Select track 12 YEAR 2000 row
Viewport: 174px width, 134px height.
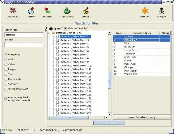point(142,74)
